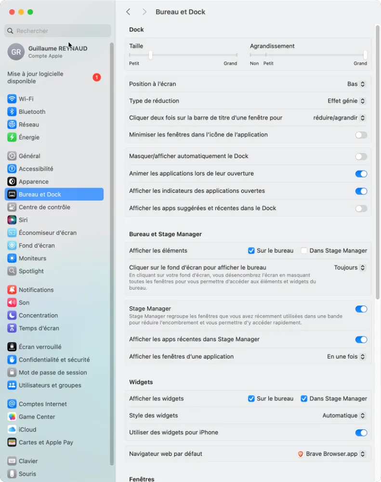Click the sidebar vertical scrollbar

(x=112, y=254)
